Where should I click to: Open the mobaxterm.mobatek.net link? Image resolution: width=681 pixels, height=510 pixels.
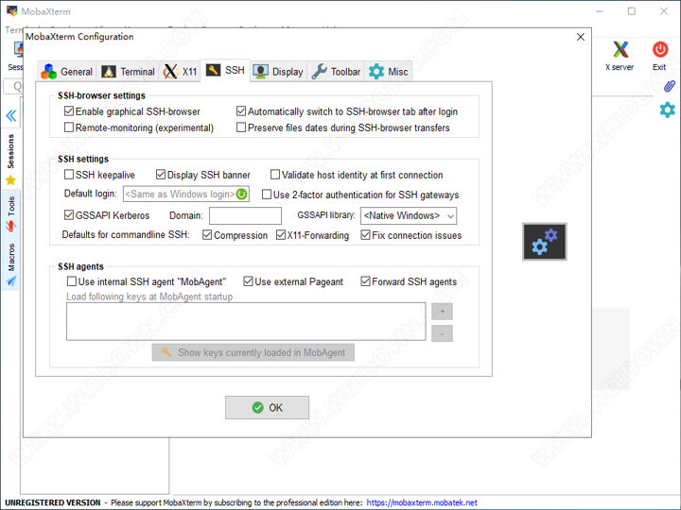(x=422, y=502)
